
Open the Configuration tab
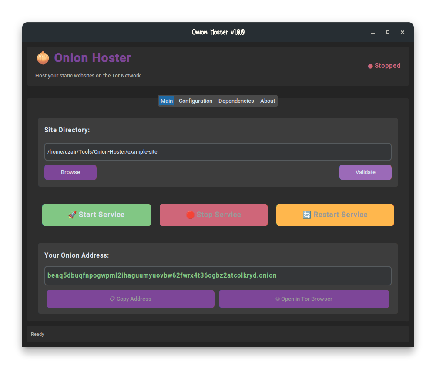click(x=195, y=101)
